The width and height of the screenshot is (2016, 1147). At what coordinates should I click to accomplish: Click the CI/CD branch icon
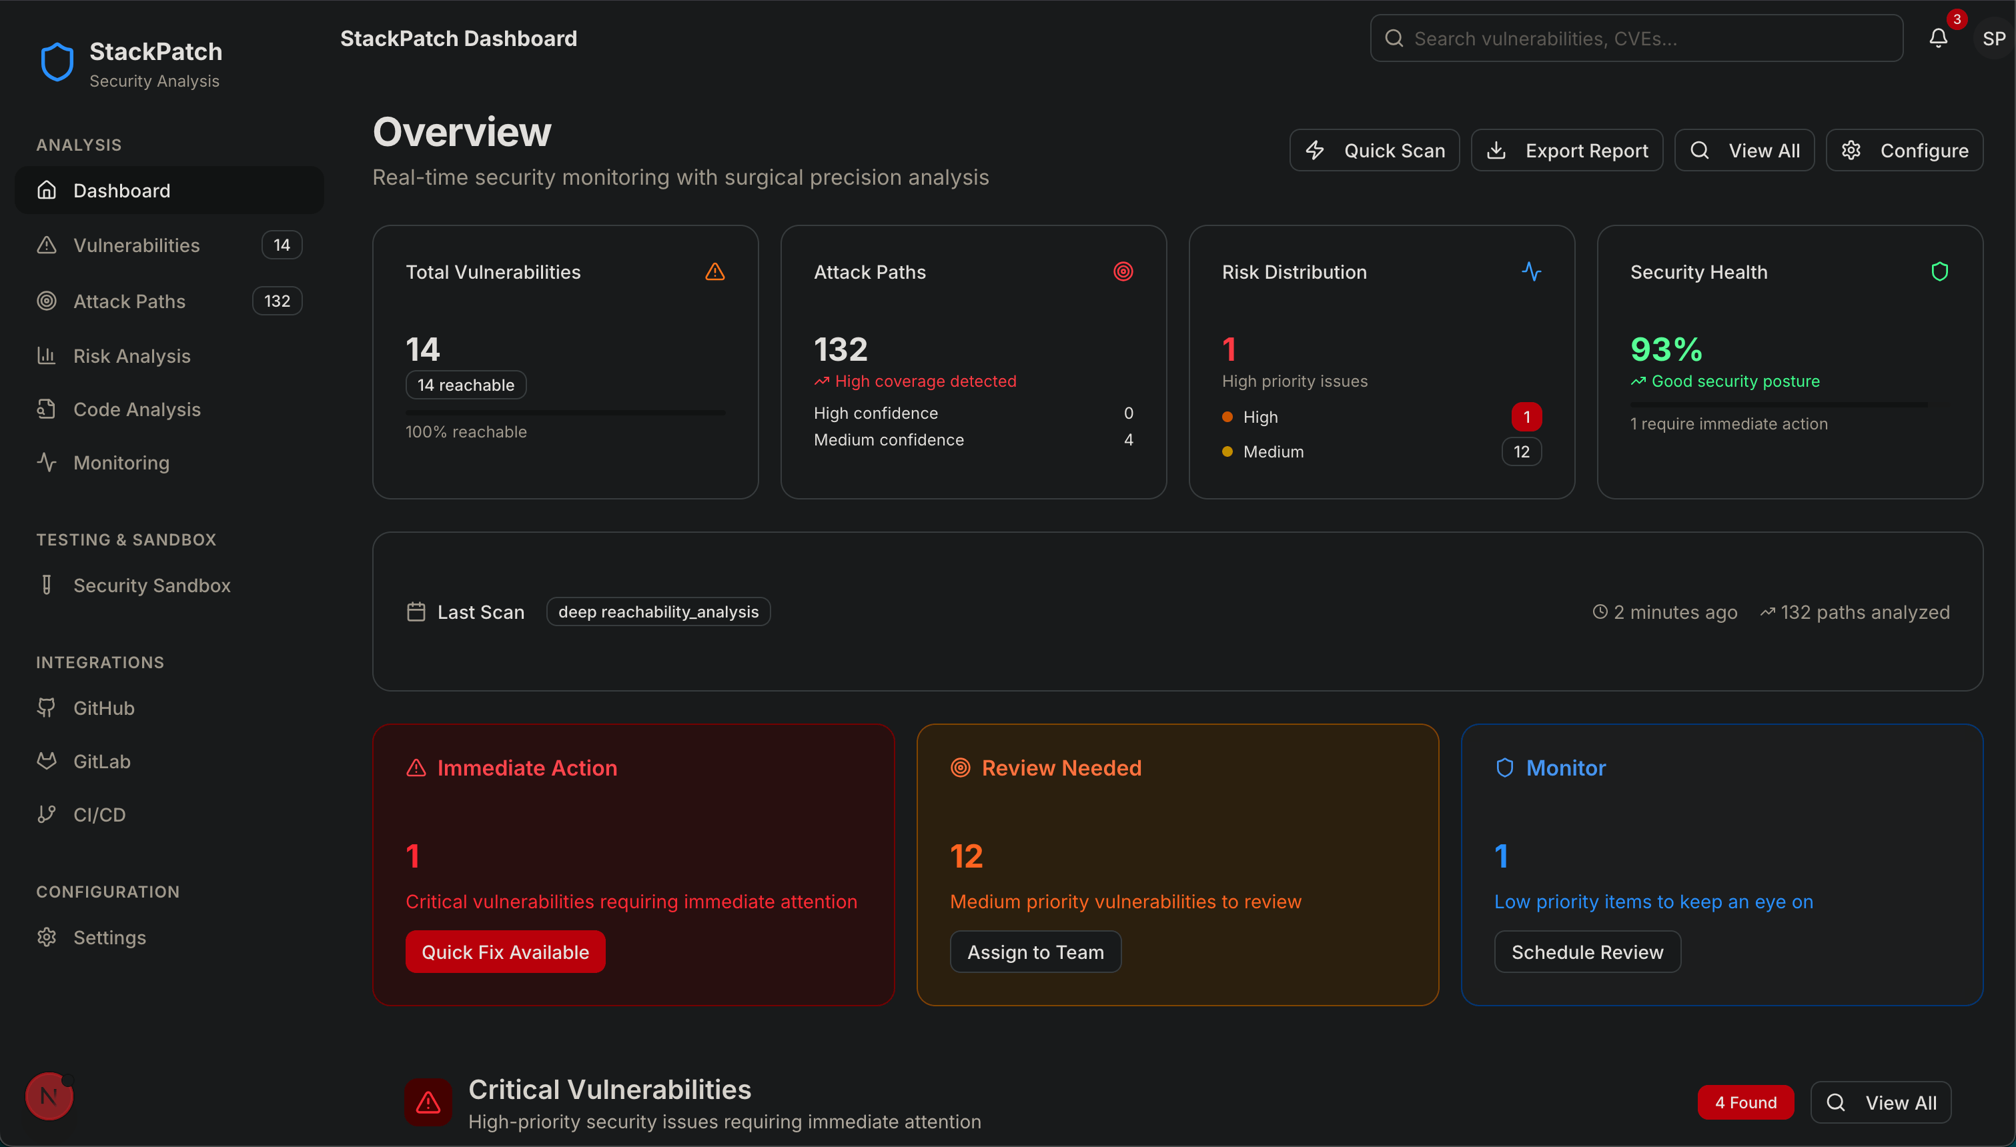point(47,814)
